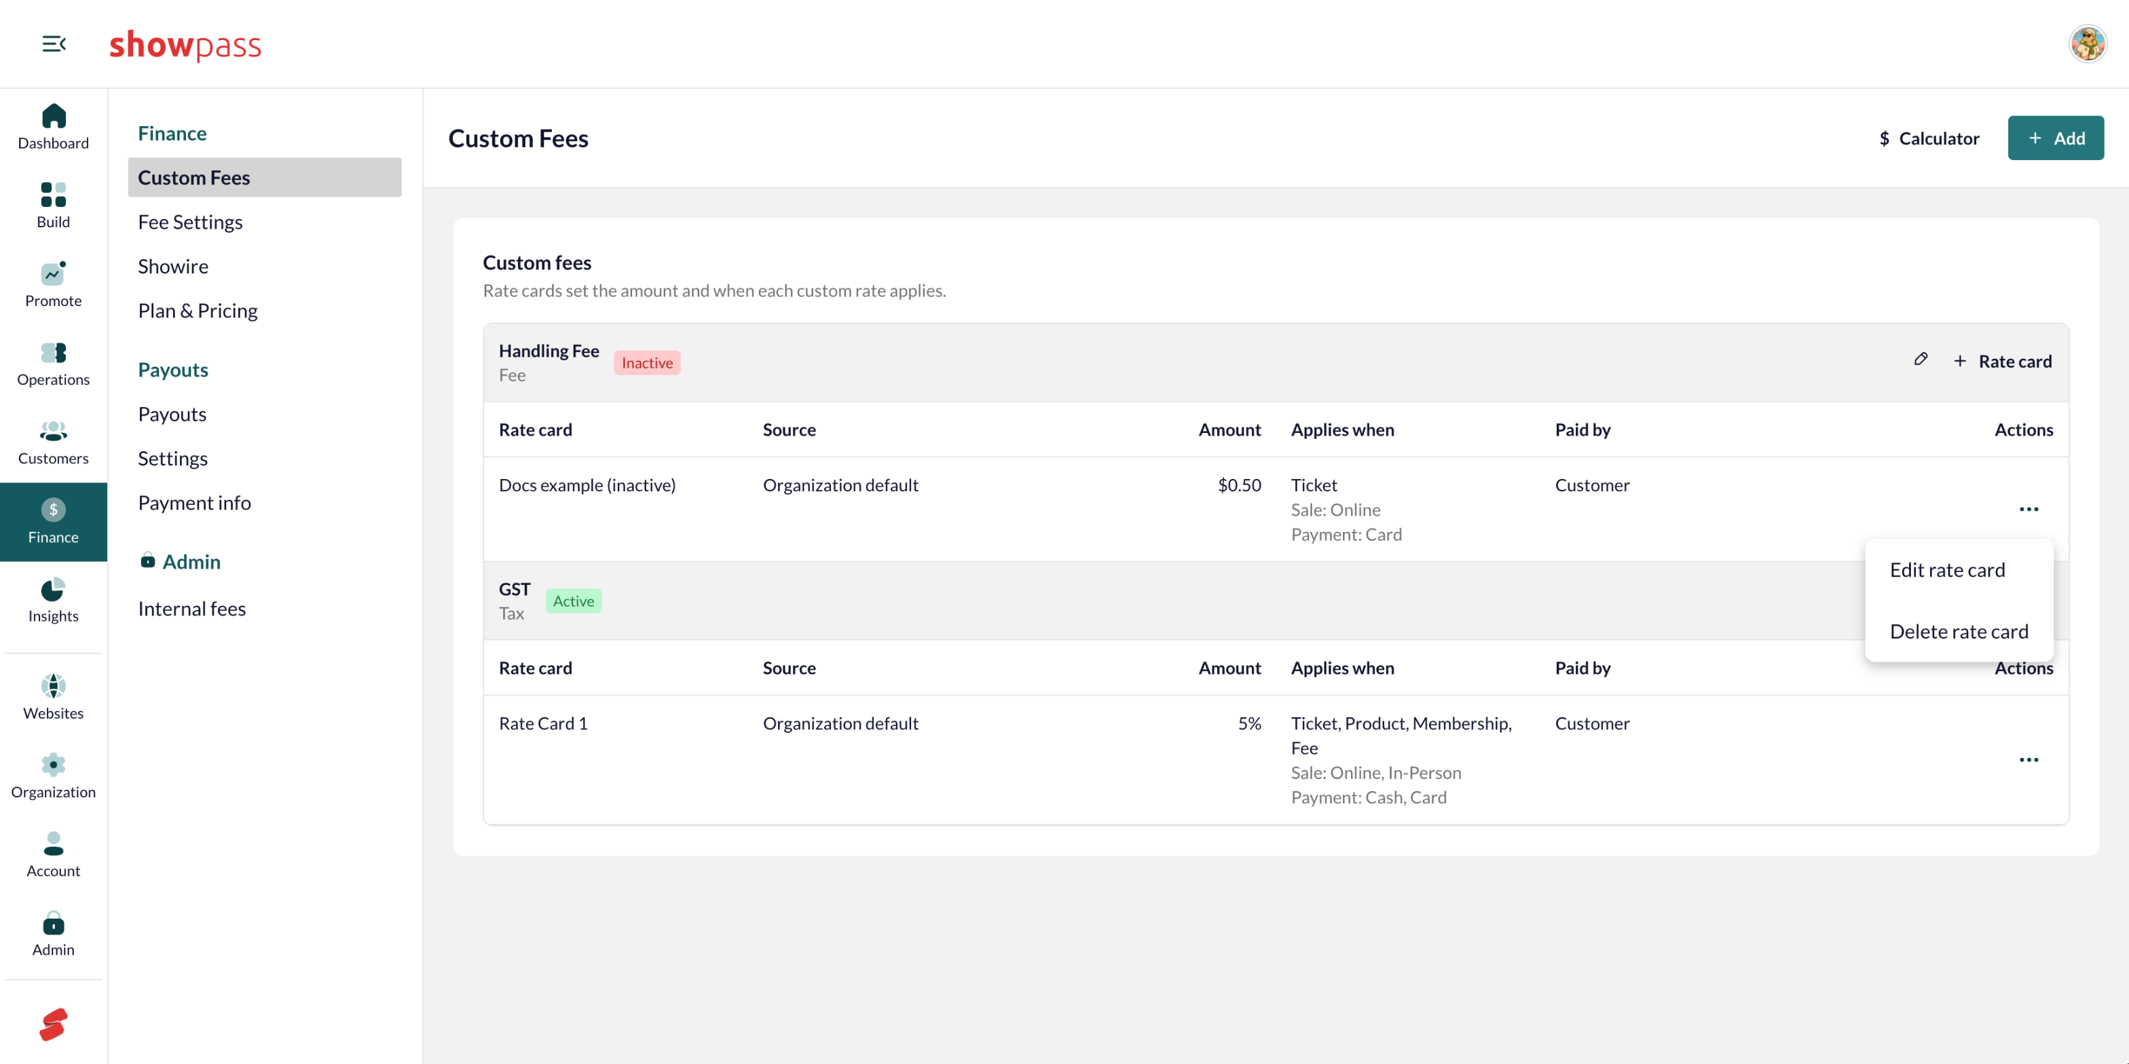Open the Operations section
This screenshot has width=2129, height=1064.
(x=53, y=364)
